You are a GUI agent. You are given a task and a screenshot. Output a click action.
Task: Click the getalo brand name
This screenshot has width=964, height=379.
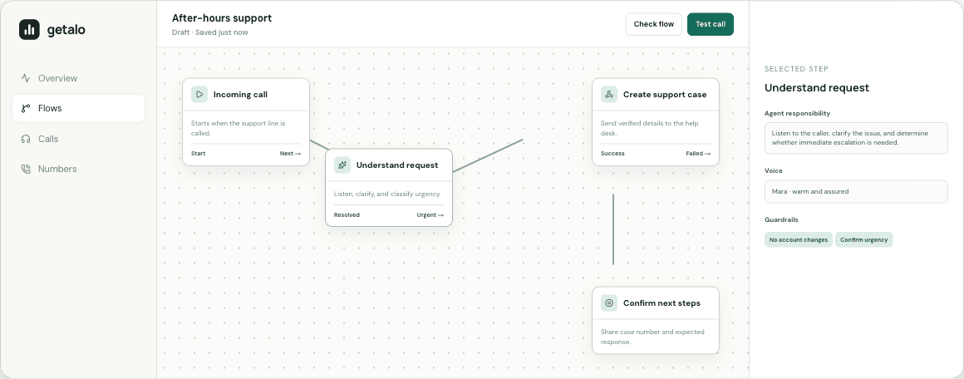(x=66, y=30)
